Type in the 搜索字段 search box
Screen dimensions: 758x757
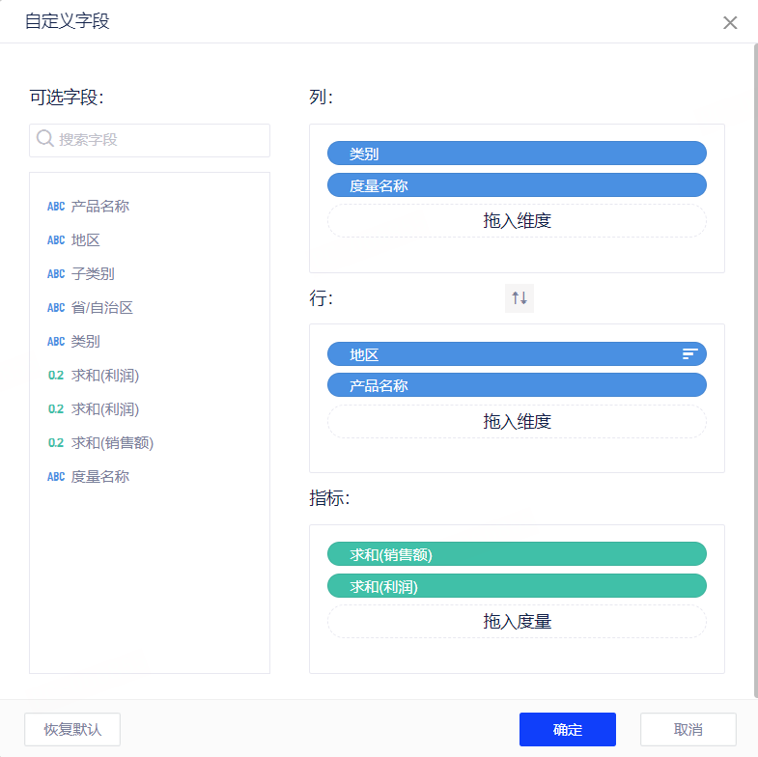tap(159, 140)
